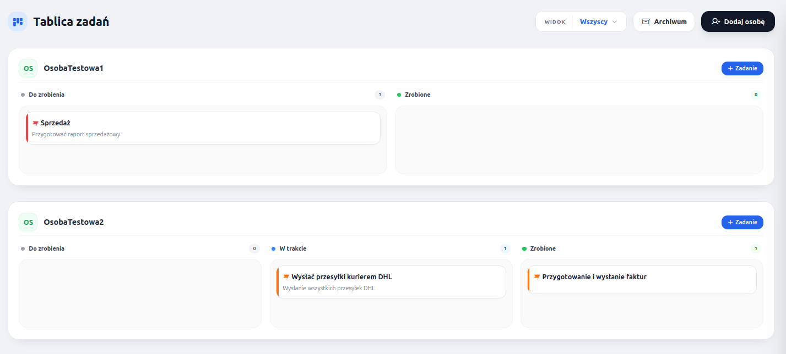Click the OS avatar of OsobaTestowa1
The width and height of the screenshot is (786, 354).
28,69
